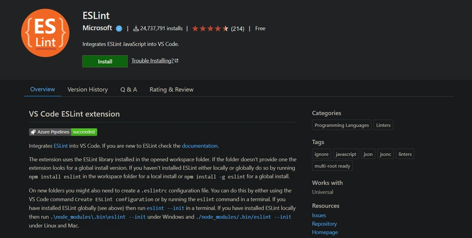Click the star rating icons
The image size is (472, 238).
click(210, 28)
